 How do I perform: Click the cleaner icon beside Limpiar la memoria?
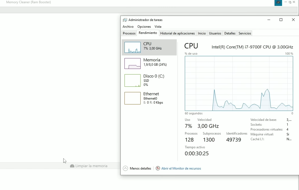point(72,166)
